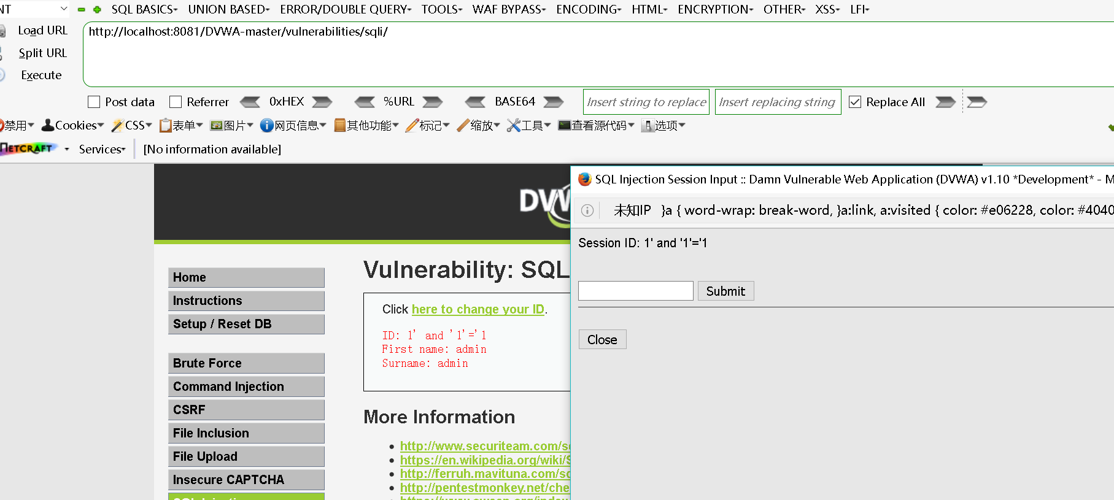1114x500 pixels.
Task: Open Setup / Reset DB in sidebar
Action: point(246,324)
